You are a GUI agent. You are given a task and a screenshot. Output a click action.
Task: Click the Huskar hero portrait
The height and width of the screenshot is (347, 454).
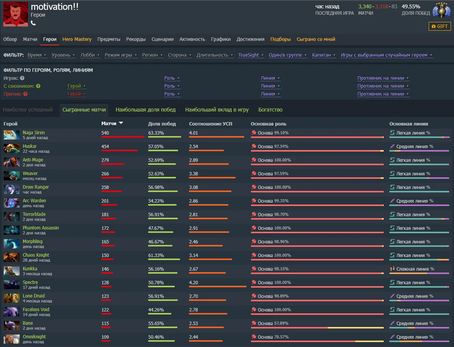11,149
